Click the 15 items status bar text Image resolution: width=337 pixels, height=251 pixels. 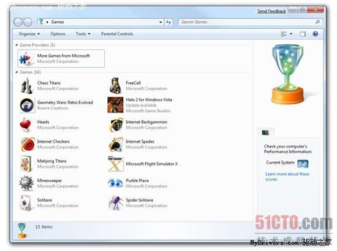tap(44, 227)
